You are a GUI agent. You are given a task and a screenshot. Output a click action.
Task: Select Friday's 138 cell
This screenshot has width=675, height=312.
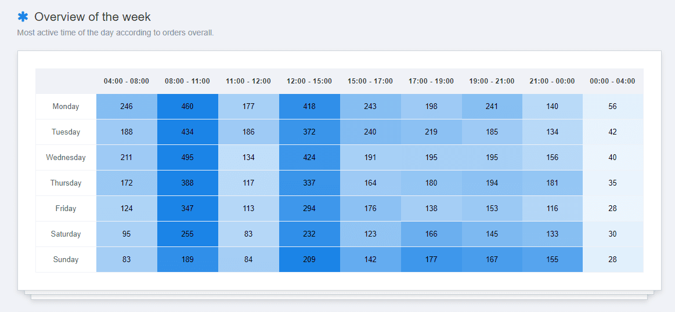tap(431, 208)
